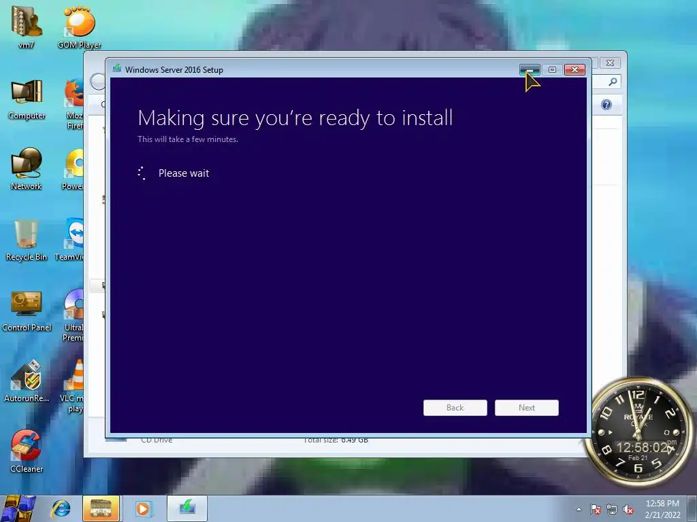Open Windows Media Player from taskbar
Viewport: 697px width, 522px height.
pyautogui.click(x=143, y=508)
